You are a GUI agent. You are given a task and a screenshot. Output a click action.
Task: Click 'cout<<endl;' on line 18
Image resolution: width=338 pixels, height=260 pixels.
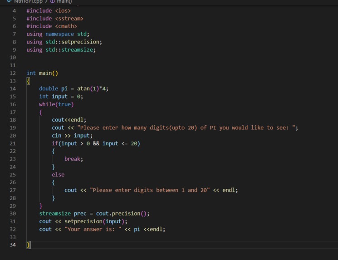point(69,120)
